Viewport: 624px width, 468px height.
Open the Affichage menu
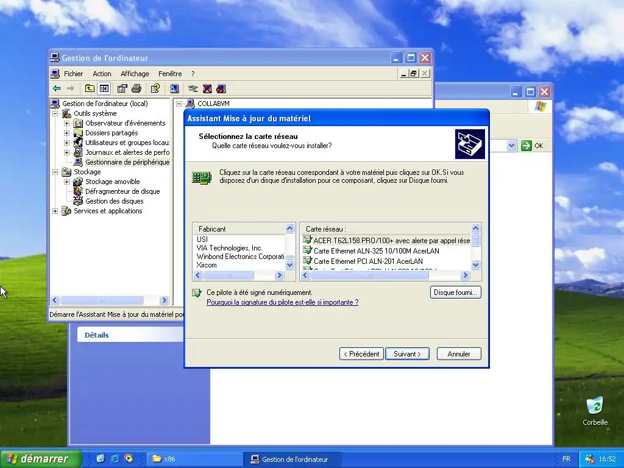135,74
